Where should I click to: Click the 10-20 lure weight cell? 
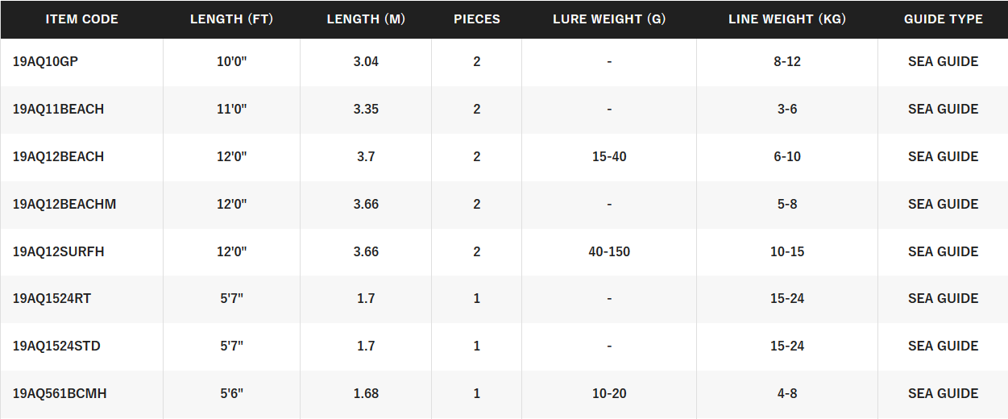point(609,393)
